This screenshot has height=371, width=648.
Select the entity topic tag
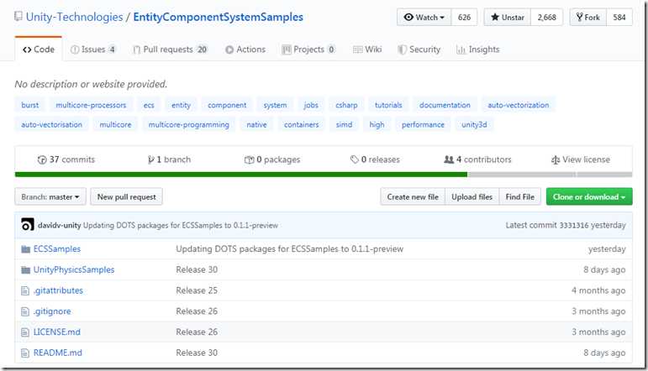click(x=181, y=105)
